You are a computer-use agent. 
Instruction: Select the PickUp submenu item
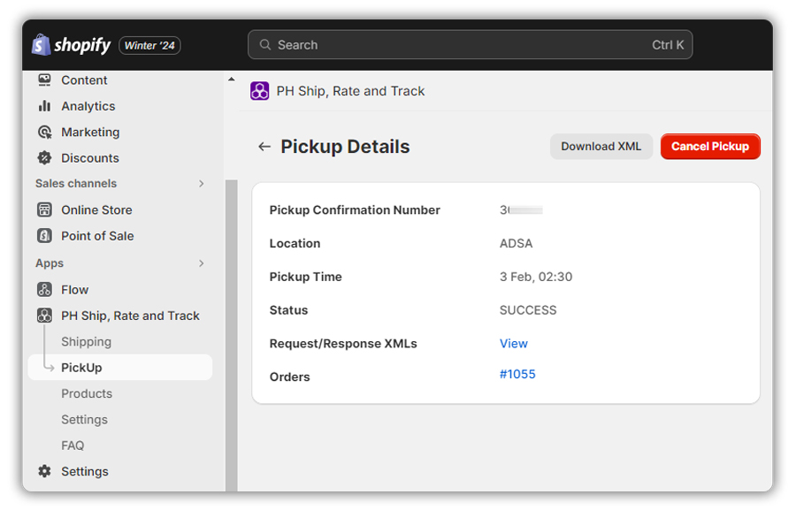click(x=120, y=367)
